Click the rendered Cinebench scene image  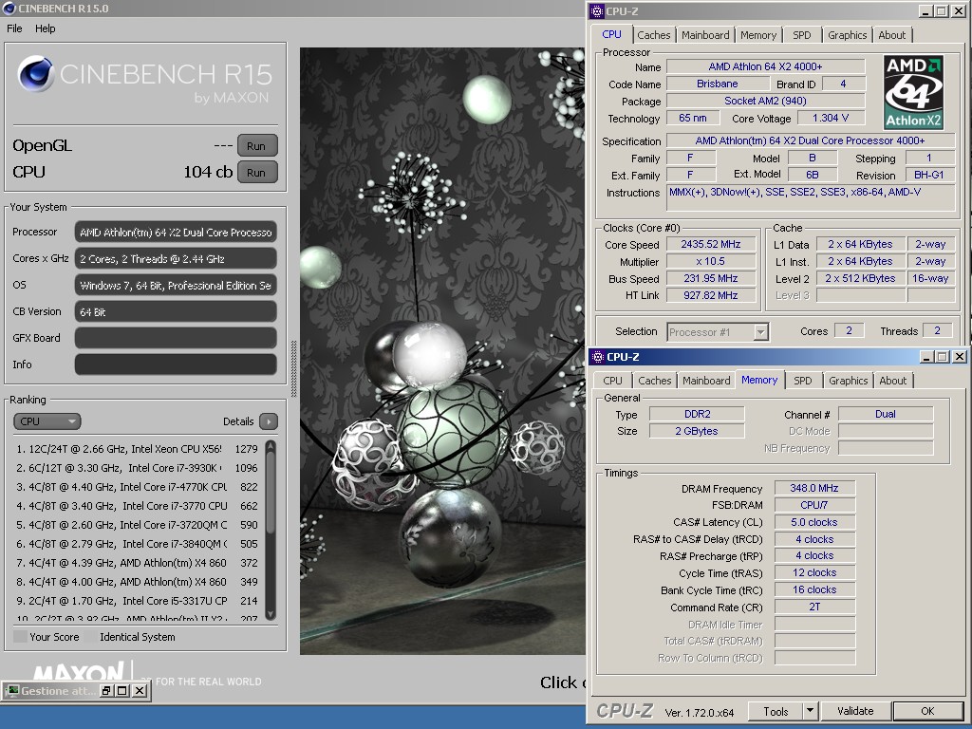[x=442, y=351]
